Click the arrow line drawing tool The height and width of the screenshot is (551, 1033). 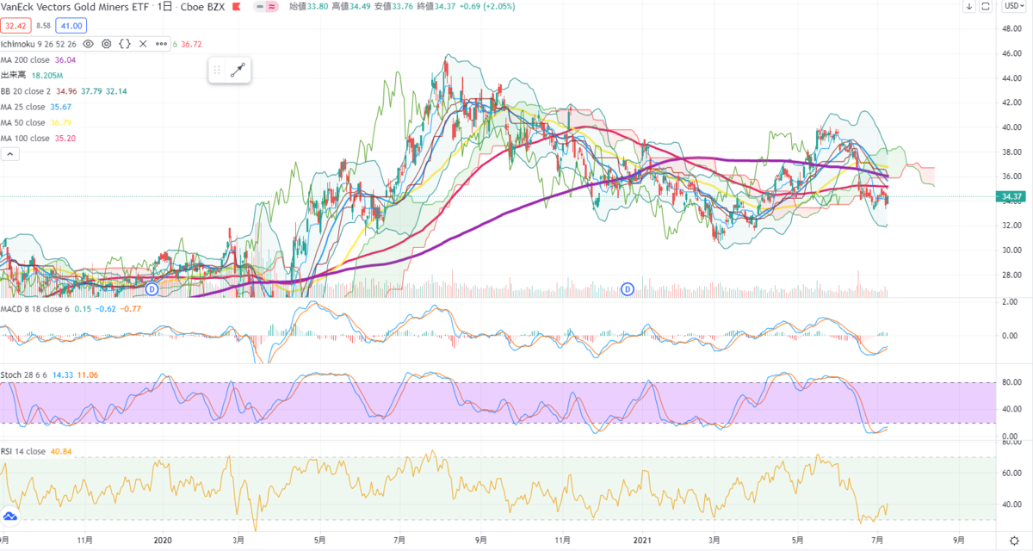(x=239, y=71)
